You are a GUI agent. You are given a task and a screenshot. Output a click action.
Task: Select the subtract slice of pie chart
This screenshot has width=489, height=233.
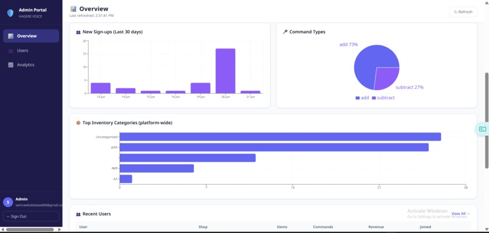[x=386, y=78]
